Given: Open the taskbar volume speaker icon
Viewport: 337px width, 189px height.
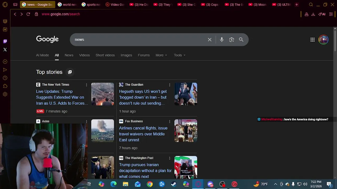Looking at the screenshot, I should [x=305, y=184].
